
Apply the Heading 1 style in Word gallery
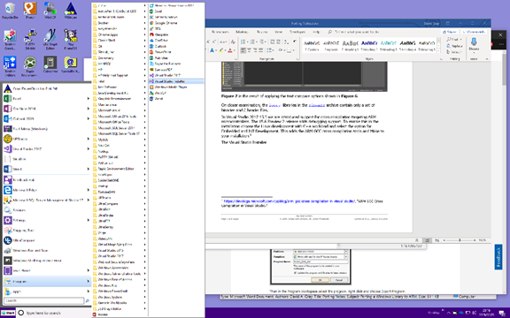pyautogui.click(x=350, y=46)
